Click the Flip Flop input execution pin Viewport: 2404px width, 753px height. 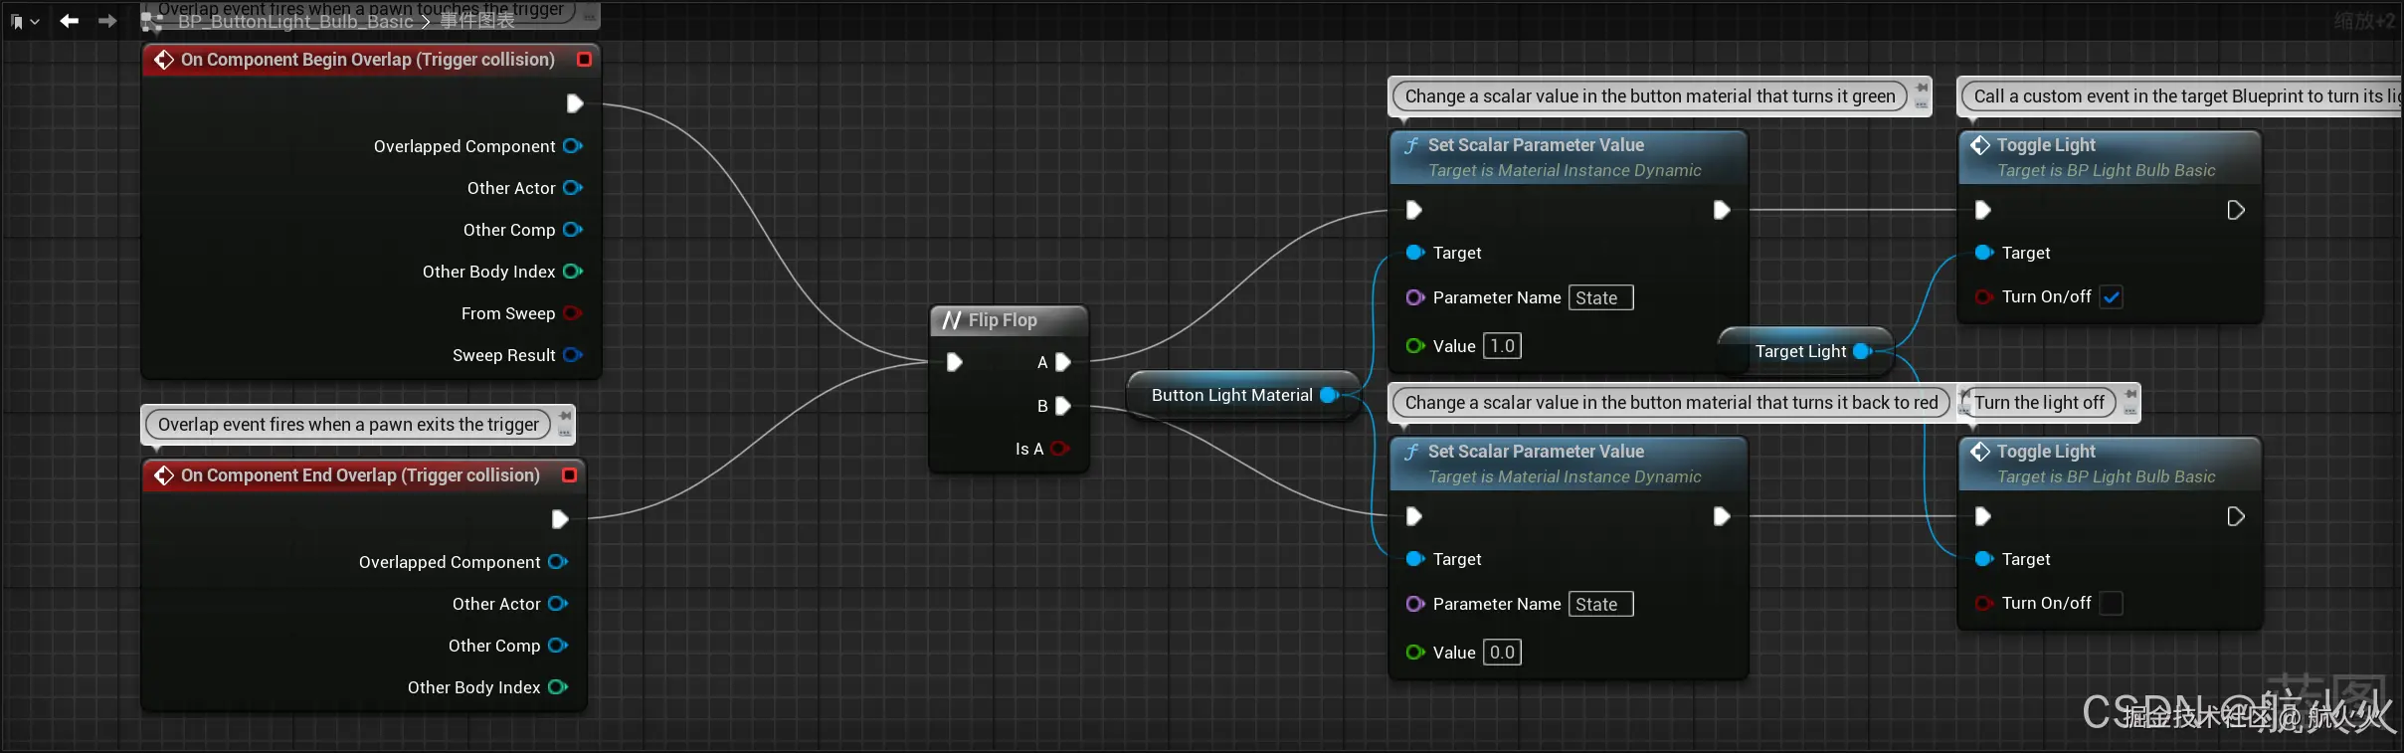pos(955,362)
